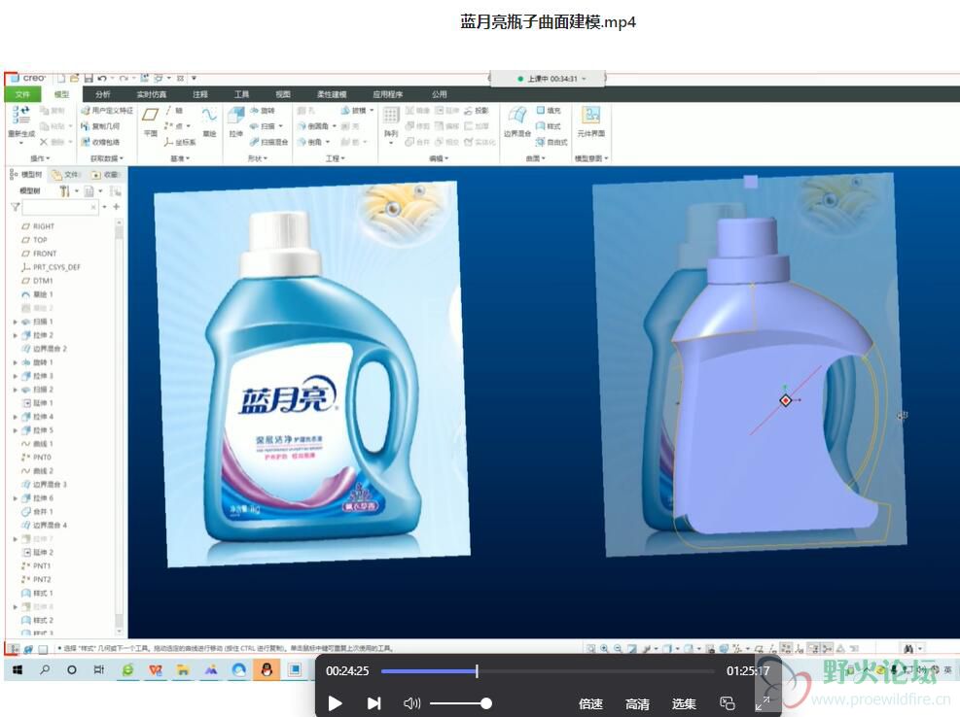
Task: Open the 元件界面 component interface tool
Action: [590, 121]
